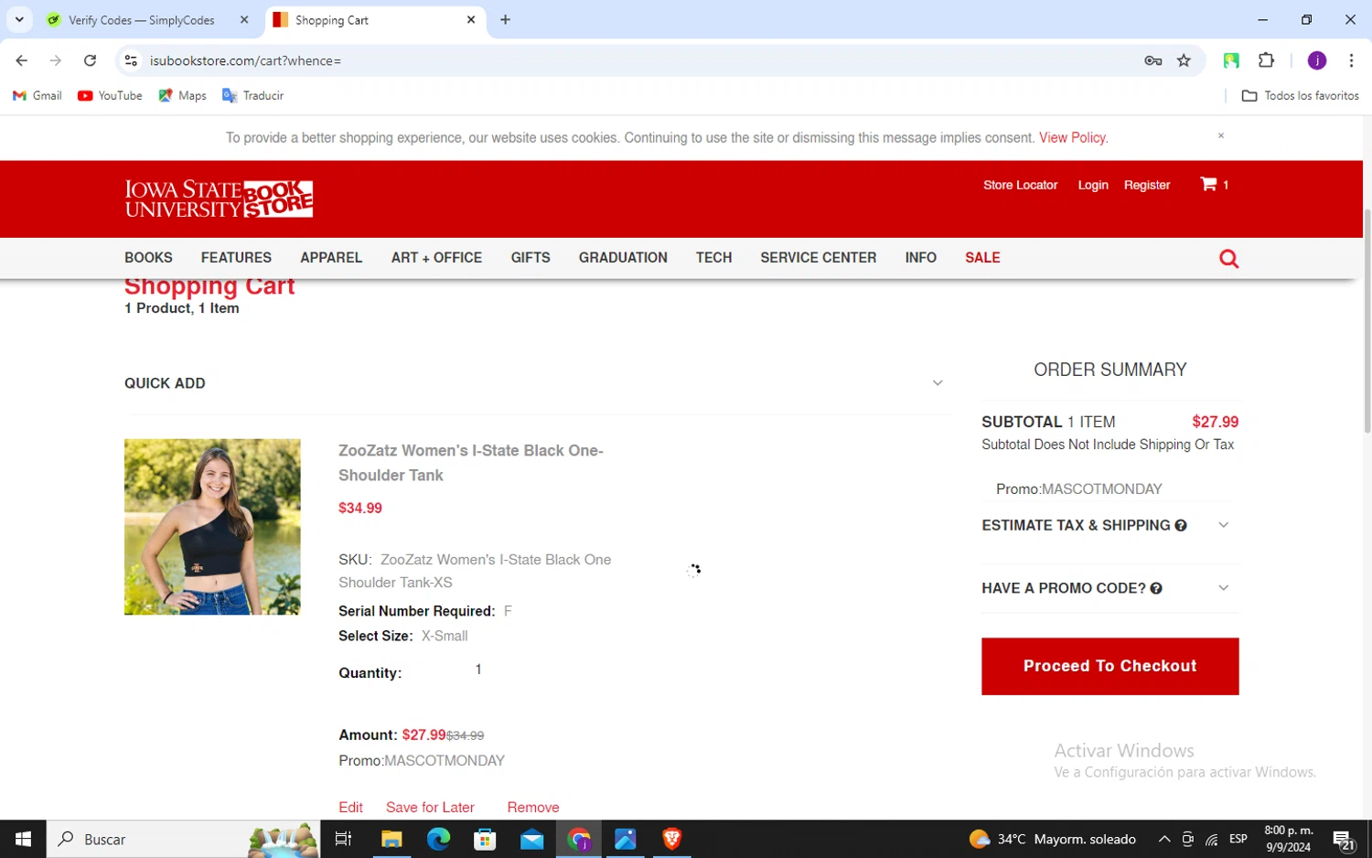Click the green extension icon in toolbar
This screenshot has width=1372, height=858.
1231,60
